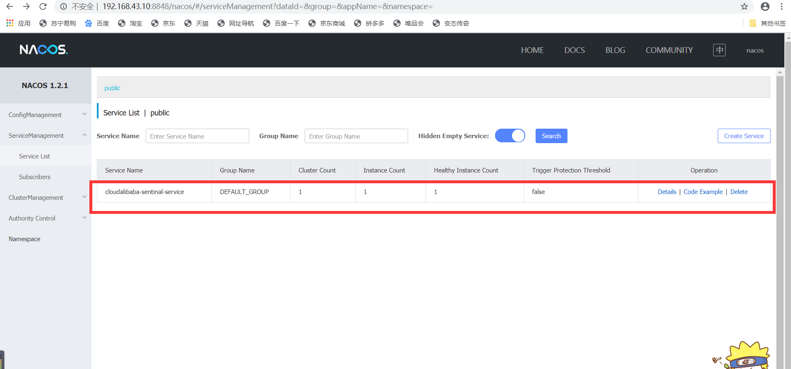The height and width of the screenshot is (369, 791).
Task: Switch language with the 中 icon
Action: pyautogui.click(x=719, y=50)
